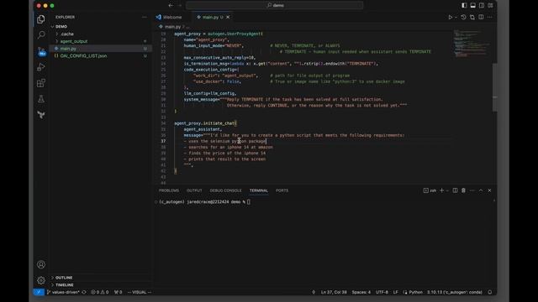Open the Search view in activity bar
The image size is (538, 302).
tap(41, 35)
